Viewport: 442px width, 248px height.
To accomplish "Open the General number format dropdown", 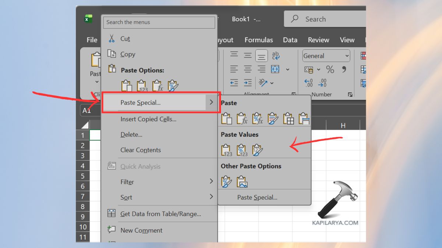I will [326, 56].
